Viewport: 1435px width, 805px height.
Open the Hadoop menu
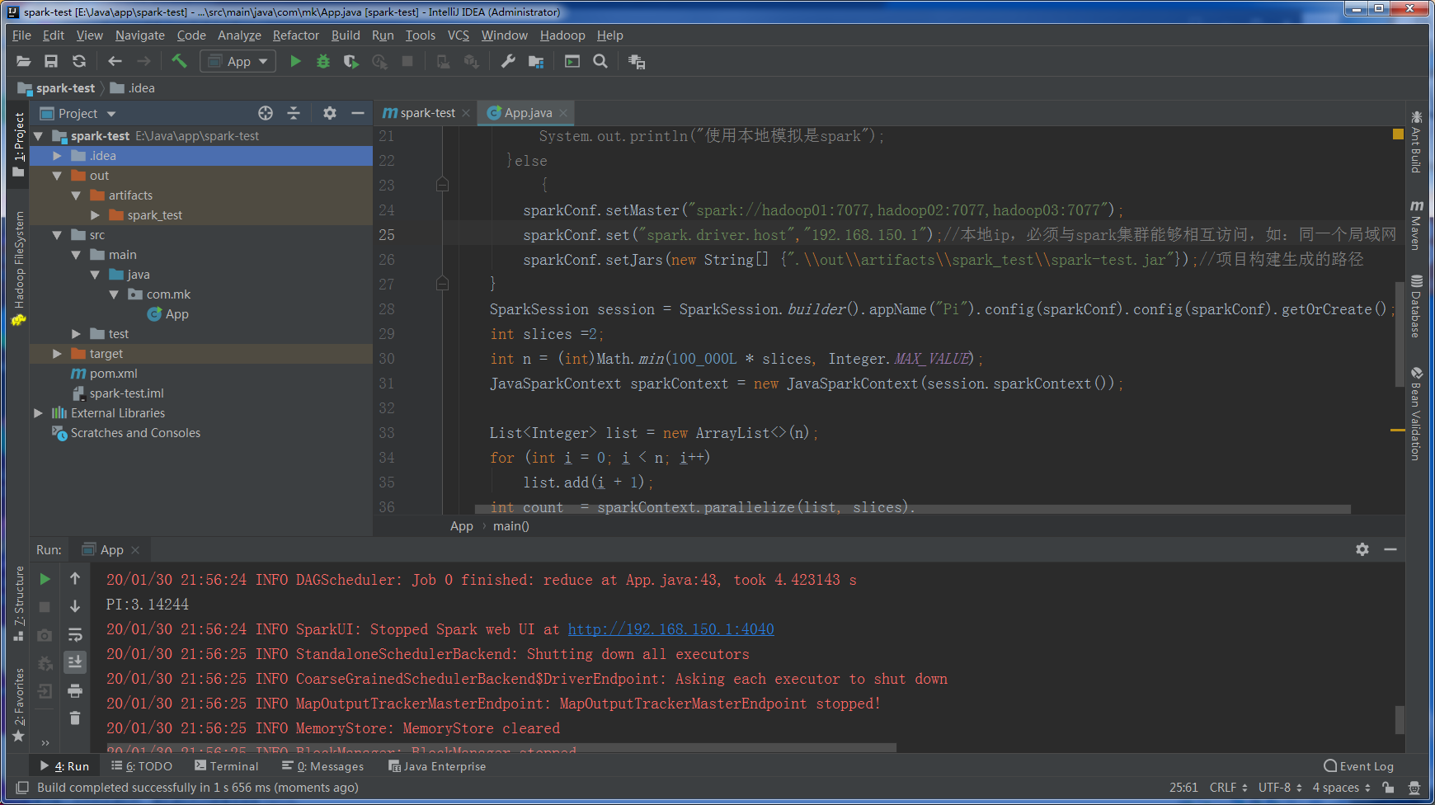[x=562, y=35]
